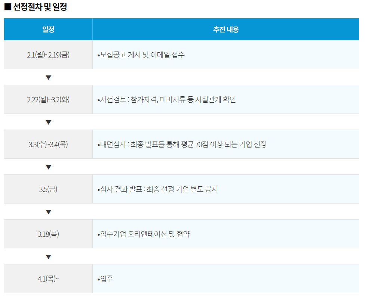Select the date cell 3.18(목)
This screenshot has width=368, height=298.
(x=48, y=234)
